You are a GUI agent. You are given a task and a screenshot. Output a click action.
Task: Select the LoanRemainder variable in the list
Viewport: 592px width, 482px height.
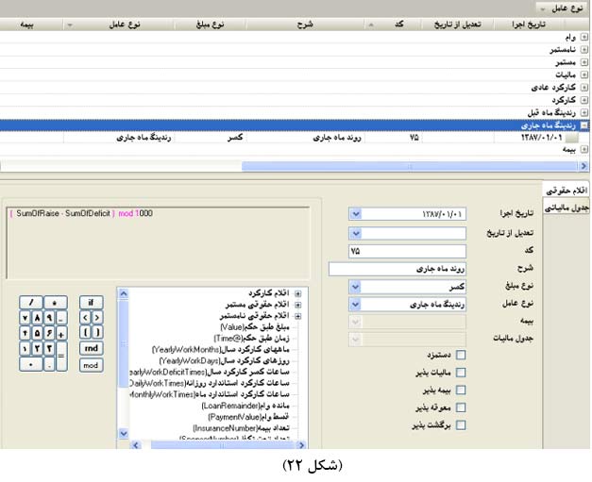[x=245, y=406]
